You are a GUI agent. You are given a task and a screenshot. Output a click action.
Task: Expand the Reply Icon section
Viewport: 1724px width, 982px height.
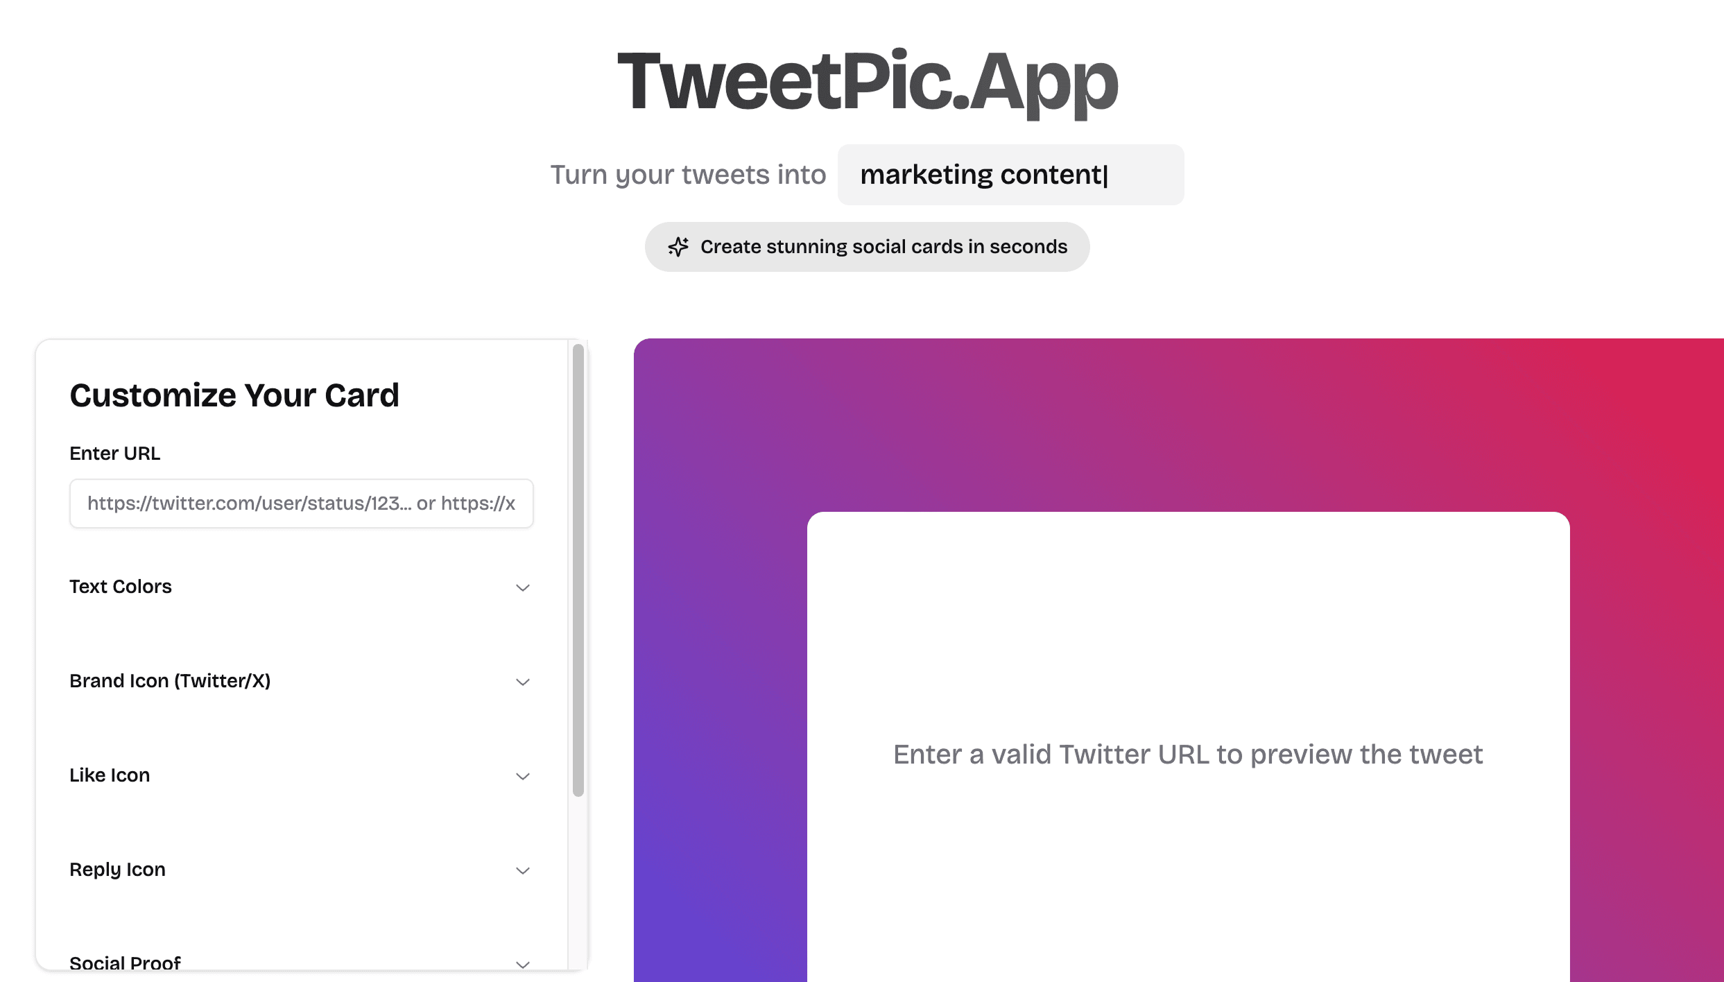(x=301, y=870)
